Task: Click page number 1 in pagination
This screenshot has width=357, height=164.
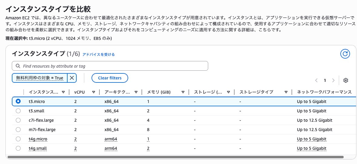Action: (325, 80)
